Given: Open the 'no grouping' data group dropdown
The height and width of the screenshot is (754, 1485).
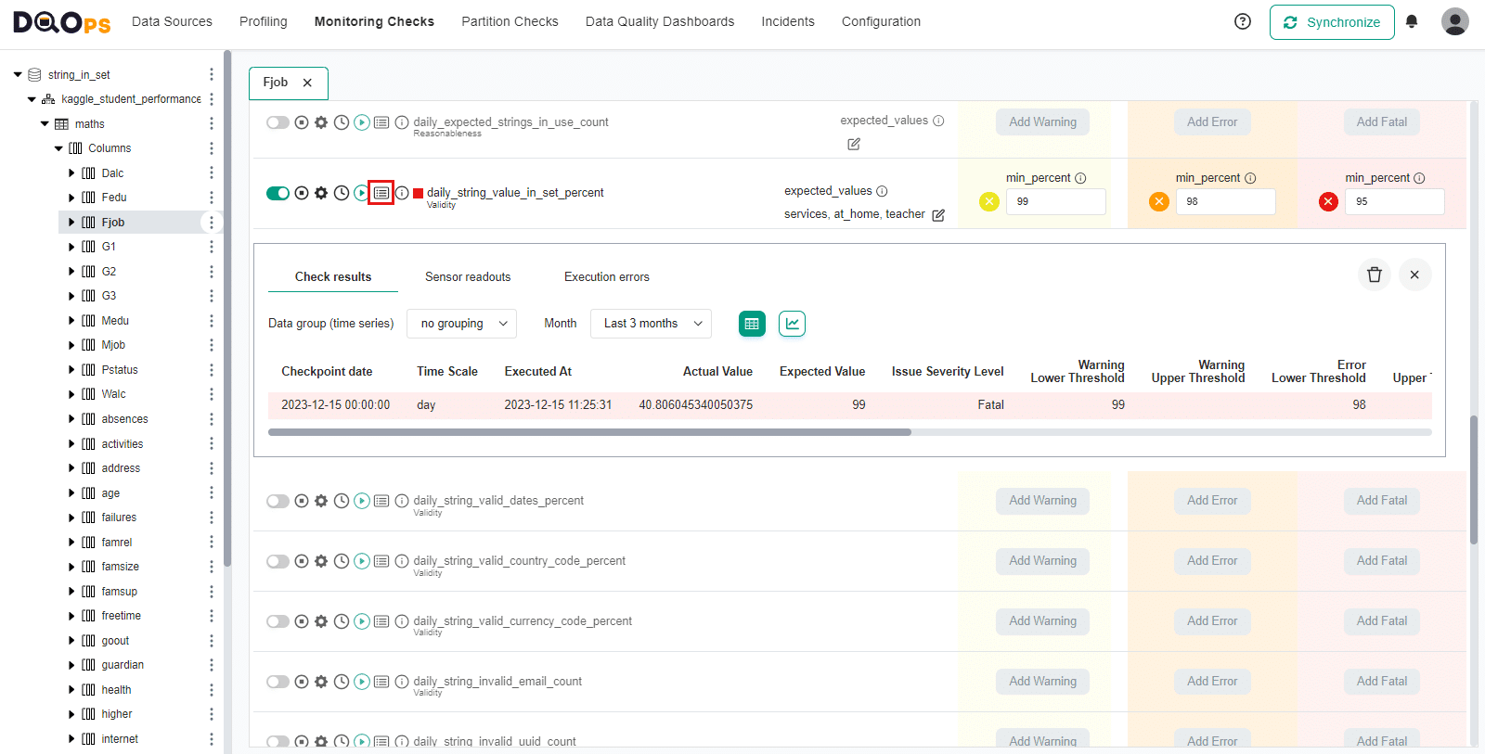Looking at the screenshot, I should pos(462,324).
